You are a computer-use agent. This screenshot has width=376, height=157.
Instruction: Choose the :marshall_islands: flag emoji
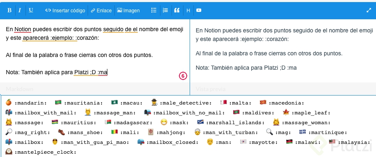point(231,123)
